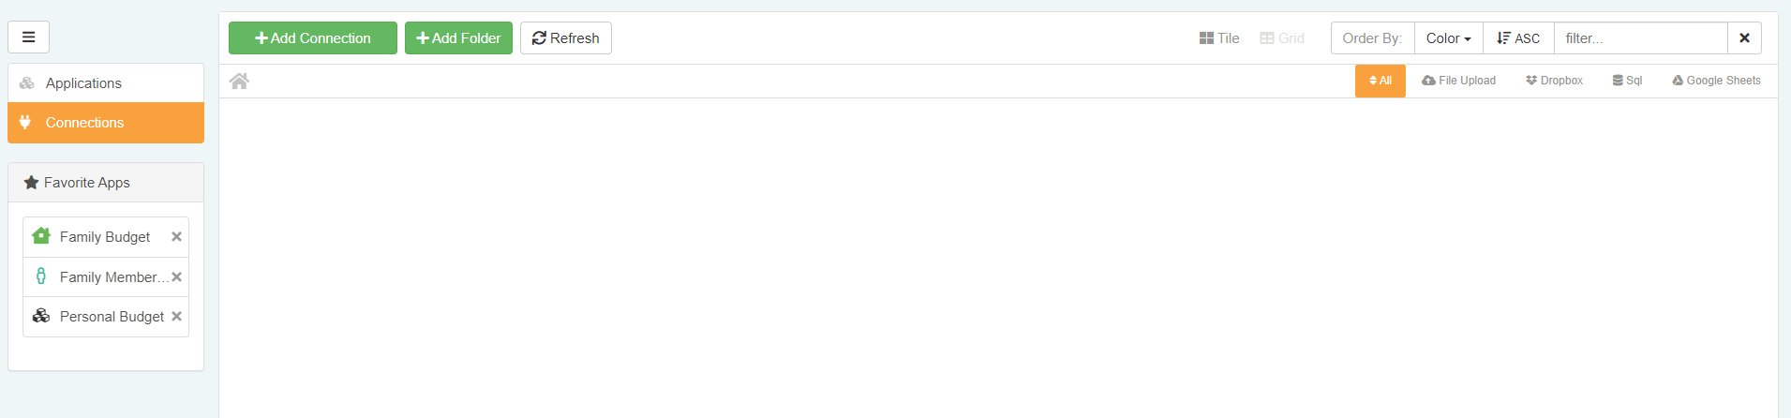Open the Applications section
This screenshot has width=1791, height=418.
click(83, 83)
